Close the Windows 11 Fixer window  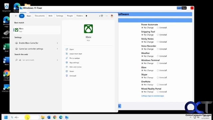192,8
